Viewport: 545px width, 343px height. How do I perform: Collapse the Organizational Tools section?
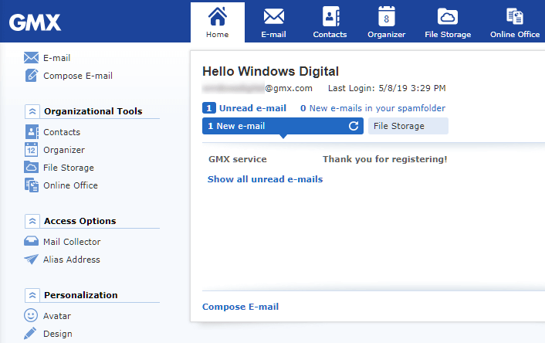tap(32, 111)
